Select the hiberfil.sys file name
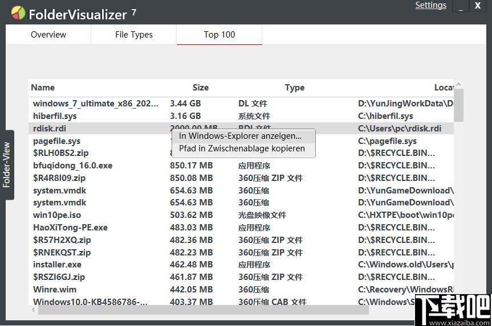492x326 pixels. 55,116
